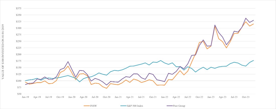Click the $375 y-axis label
Image resolution: width=276 pixels, height=109 pixels.
tap(19, 8)
